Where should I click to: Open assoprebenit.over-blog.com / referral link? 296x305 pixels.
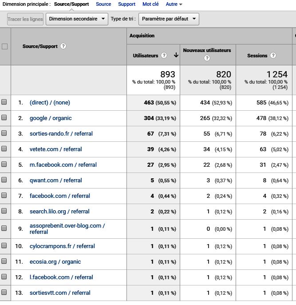[67, 229]
